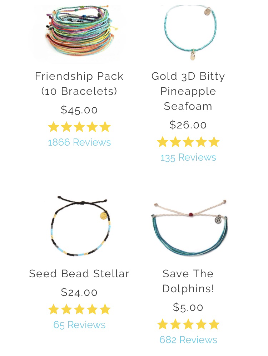268x356 pixels.
Task: Open the 65 Reviews link
Action: point(79,325)
